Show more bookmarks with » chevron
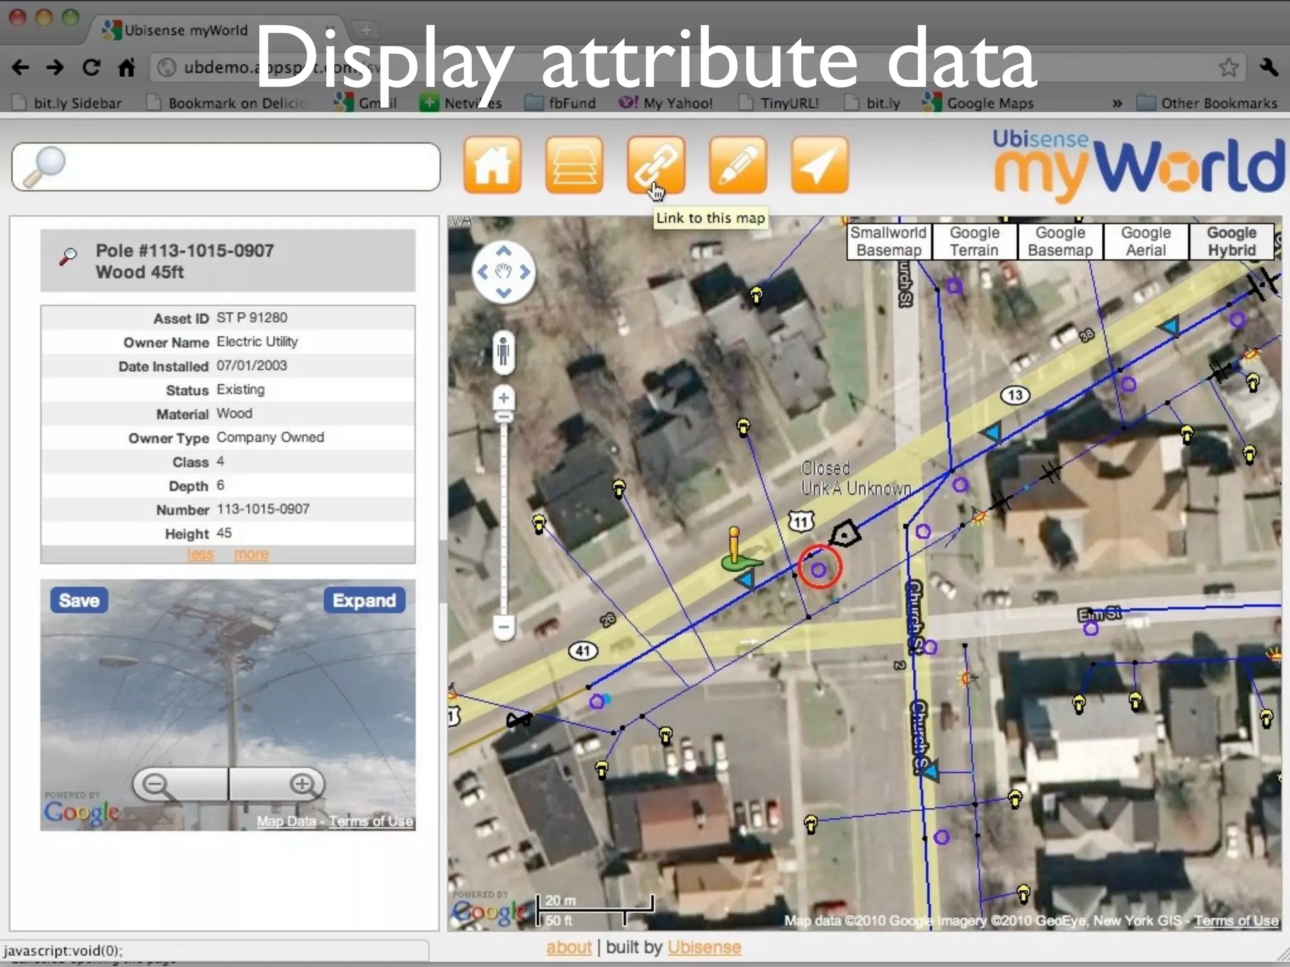The height and width of the screenshot is (967, 1290). click(1117, 103)
